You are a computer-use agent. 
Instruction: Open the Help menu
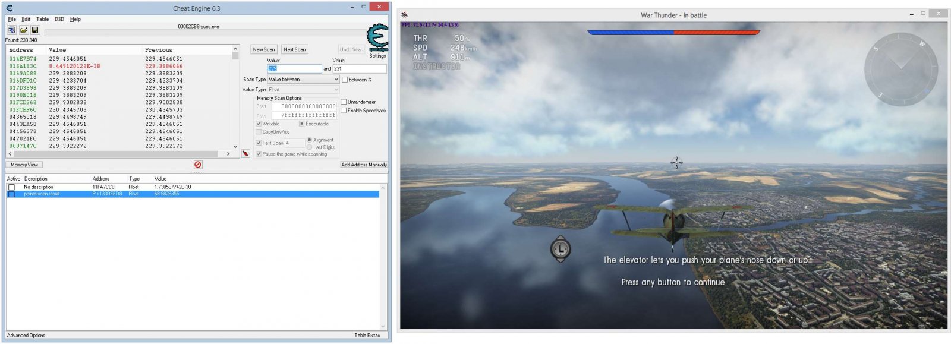point(75,19)
